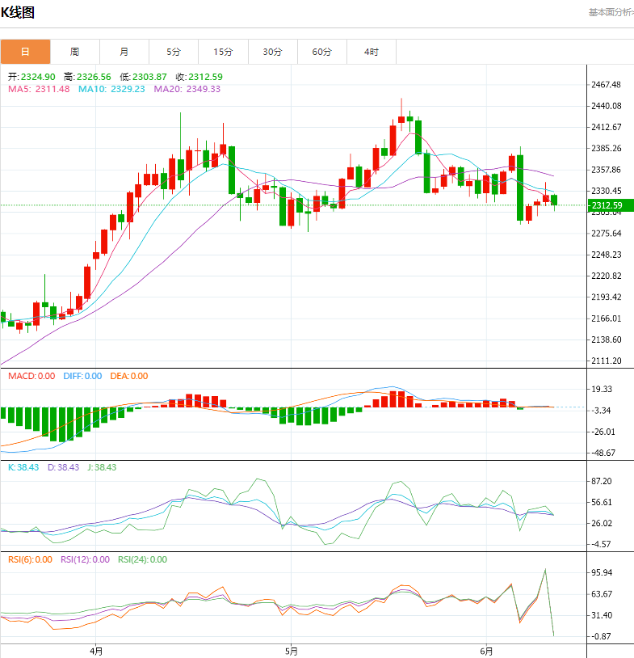Open the 15分 interval tab
Image resolution: width=634 pixels, height=658 pixels.
point(223,52)
